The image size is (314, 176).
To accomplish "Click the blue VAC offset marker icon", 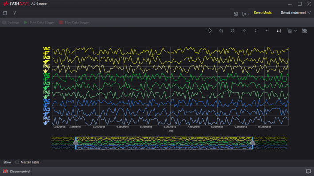I will pyautogui.click(x=46, y=105).
